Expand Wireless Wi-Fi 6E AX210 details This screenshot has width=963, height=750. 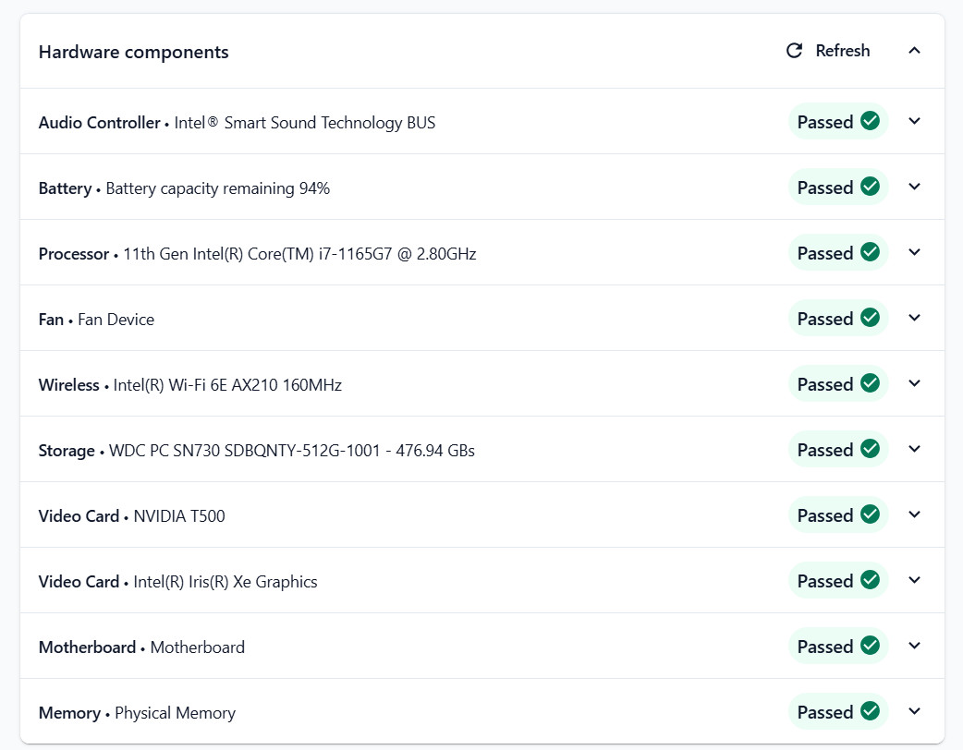click(x=915, y=383)
